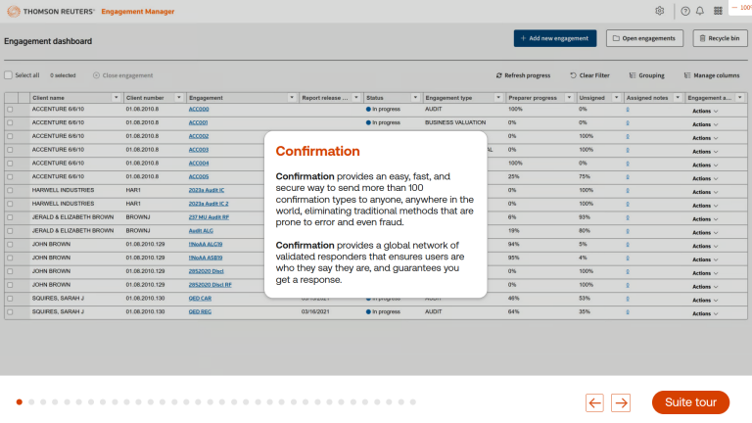Click the Clear Filter icon

tap(573, 75)
